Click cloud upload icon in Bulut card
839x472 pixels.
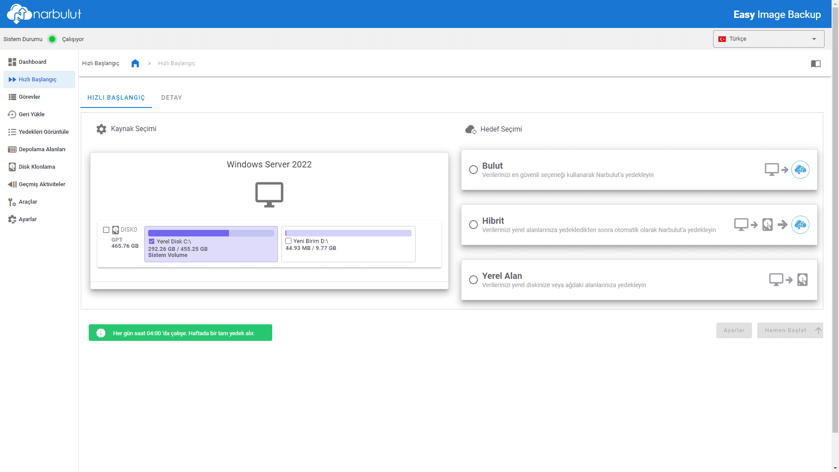point(800,170)
